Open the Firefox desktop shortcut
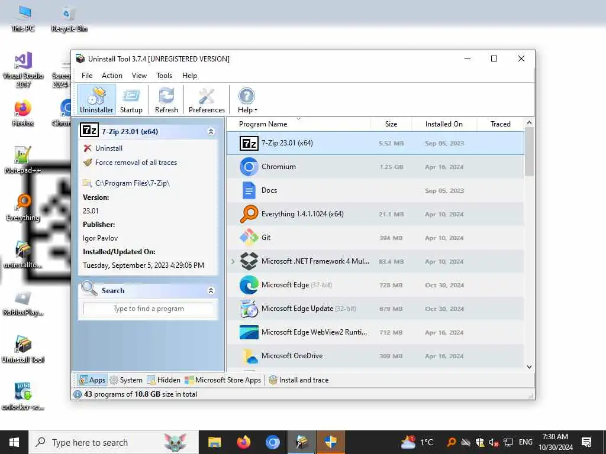Screen dimensions: 606x454 (23, 113)
